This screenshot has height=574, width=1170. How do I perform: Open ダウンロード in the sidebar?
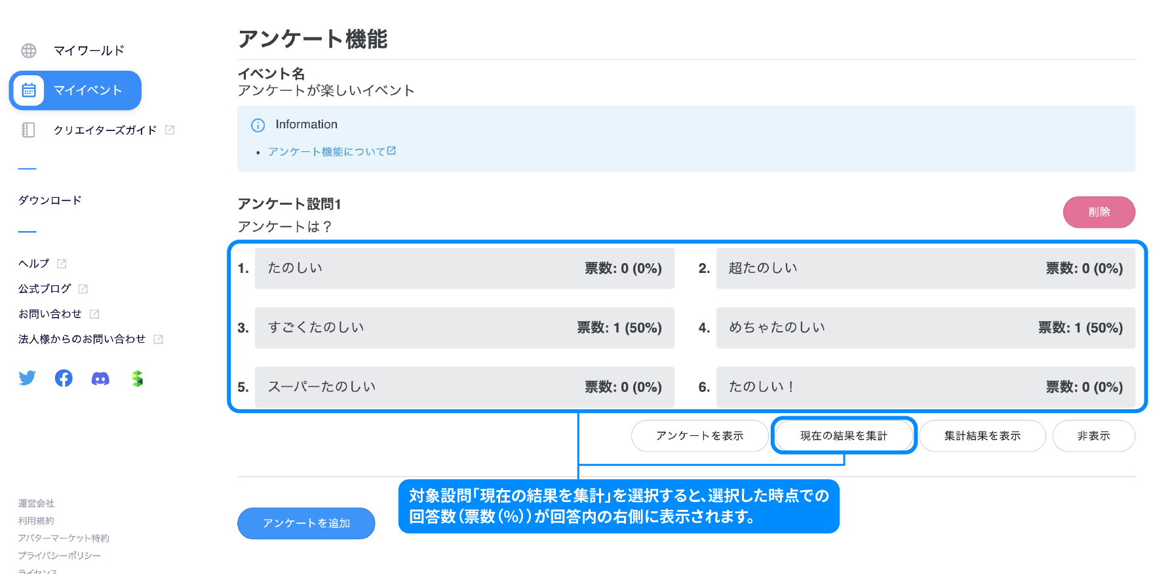point(50,200)
